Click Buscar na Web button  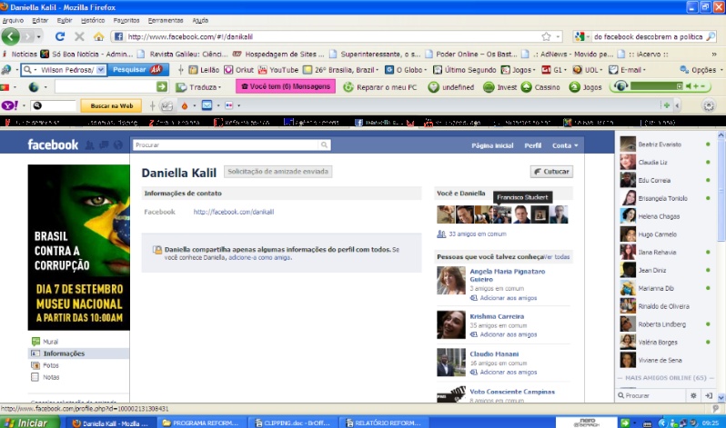112,105
